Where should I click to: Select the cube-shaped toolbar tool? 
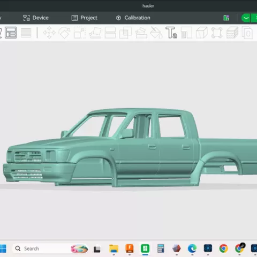[x=202, y=33]
